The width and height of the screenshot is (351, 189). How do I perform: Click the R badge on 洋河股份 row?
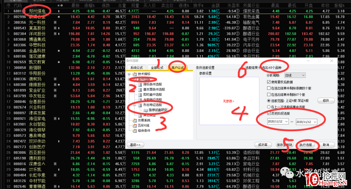click(x=55, y=34)
